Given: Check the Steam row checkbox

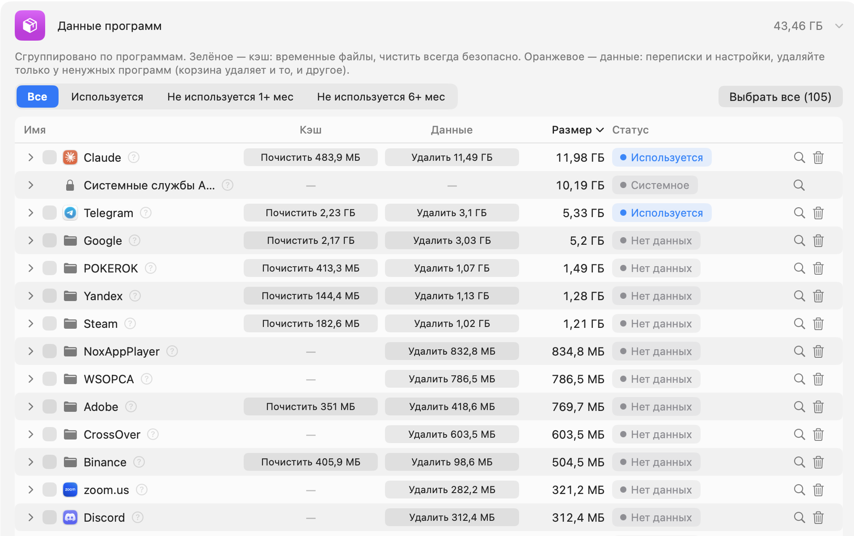Looking at the screenshot, I should coord(50,324).
